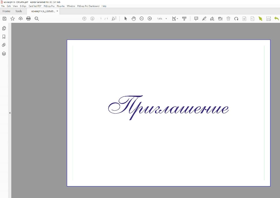Open the Edit menu

pyautogui.click(x=9, y=6)
